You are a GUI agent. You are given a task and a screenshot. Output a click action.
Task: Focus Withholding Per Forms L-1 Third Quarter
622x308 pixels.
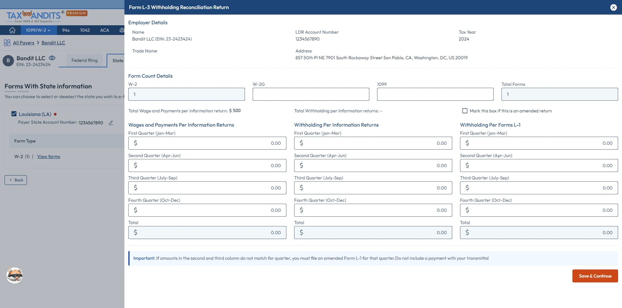point(539,188)
